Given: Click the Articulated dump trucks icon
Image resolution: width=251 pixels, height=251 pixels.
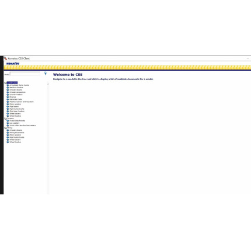Looking at the screenshot, I should click(8, 85).
